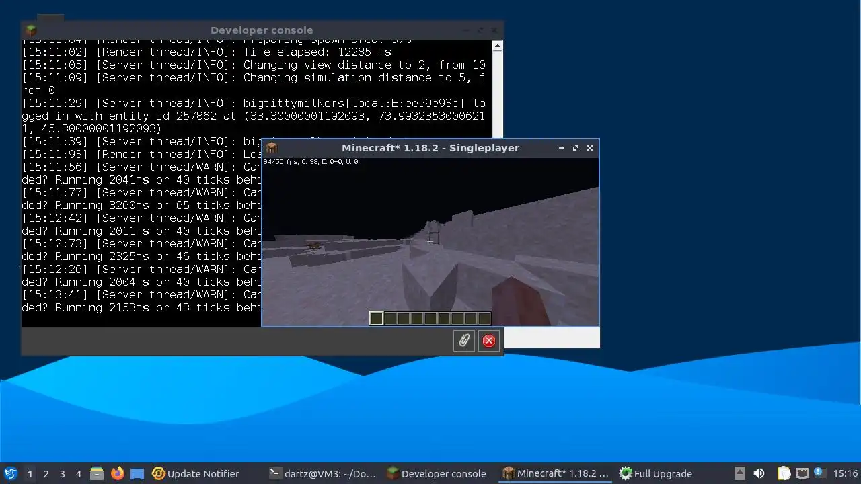Click the 'Time elapsed: 12285 ms' log line

(207, 52)
